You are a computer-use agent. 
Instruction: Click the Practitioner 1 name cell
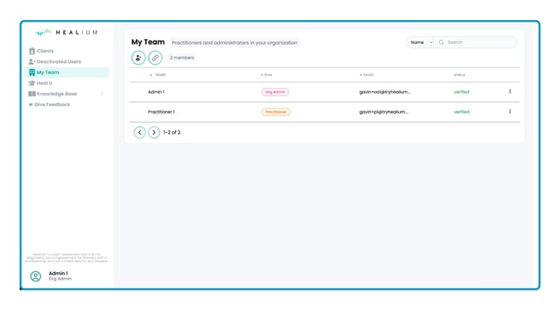[161, 112]
